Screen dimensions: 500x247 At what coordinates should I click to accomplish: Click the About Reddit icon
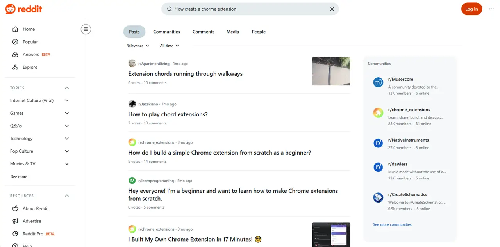pyautogui.click(x=15, y=208)
